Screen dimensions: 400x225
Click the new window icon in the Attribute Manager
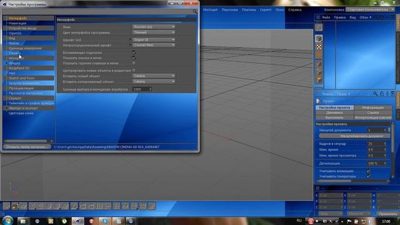click(x=392, y=94)
